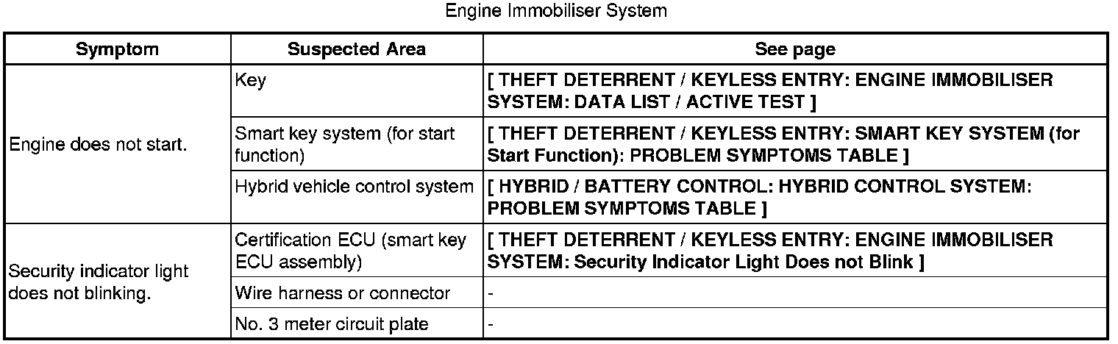Click the Suspected Area column header
This screenshot has width=1118, height=344.
click(x=356, y=49)
